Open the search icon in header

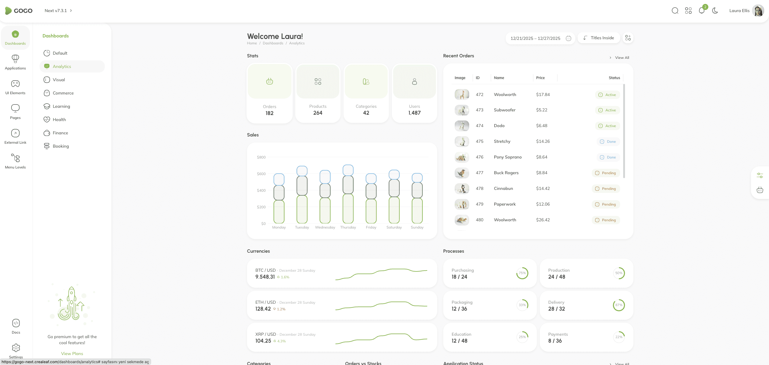(x=675, y=11)
